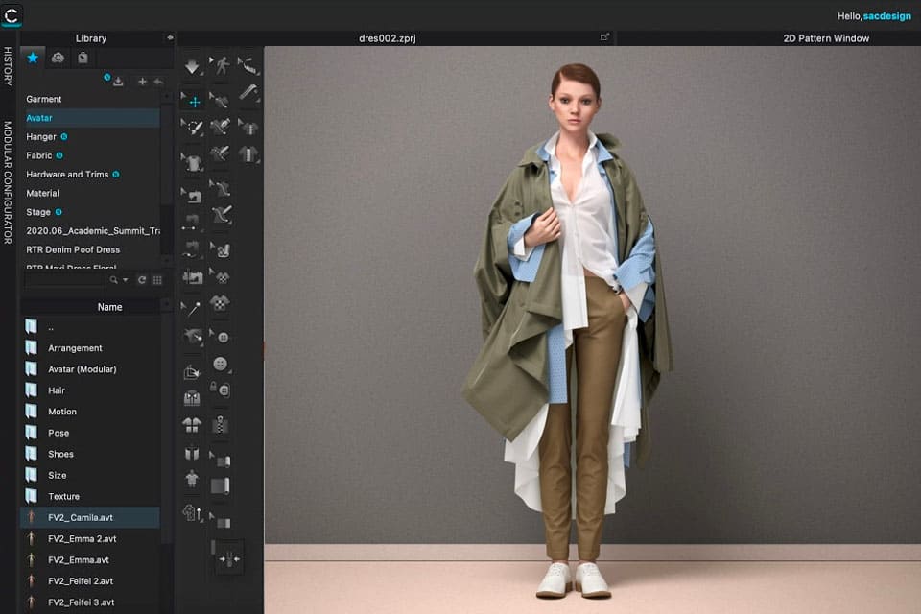Screen dimensions: 921x614
Task: Select the Fabric library category
Action: 39,155
